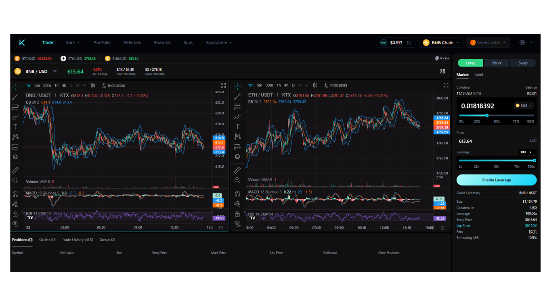
Task: Open language globe selector
Action: [x=522, y=43]
